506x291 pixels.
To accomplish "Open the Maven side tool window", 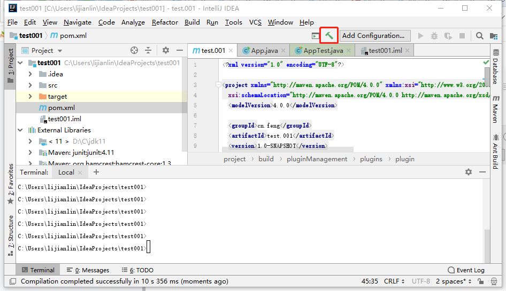I will coord(496,109).
